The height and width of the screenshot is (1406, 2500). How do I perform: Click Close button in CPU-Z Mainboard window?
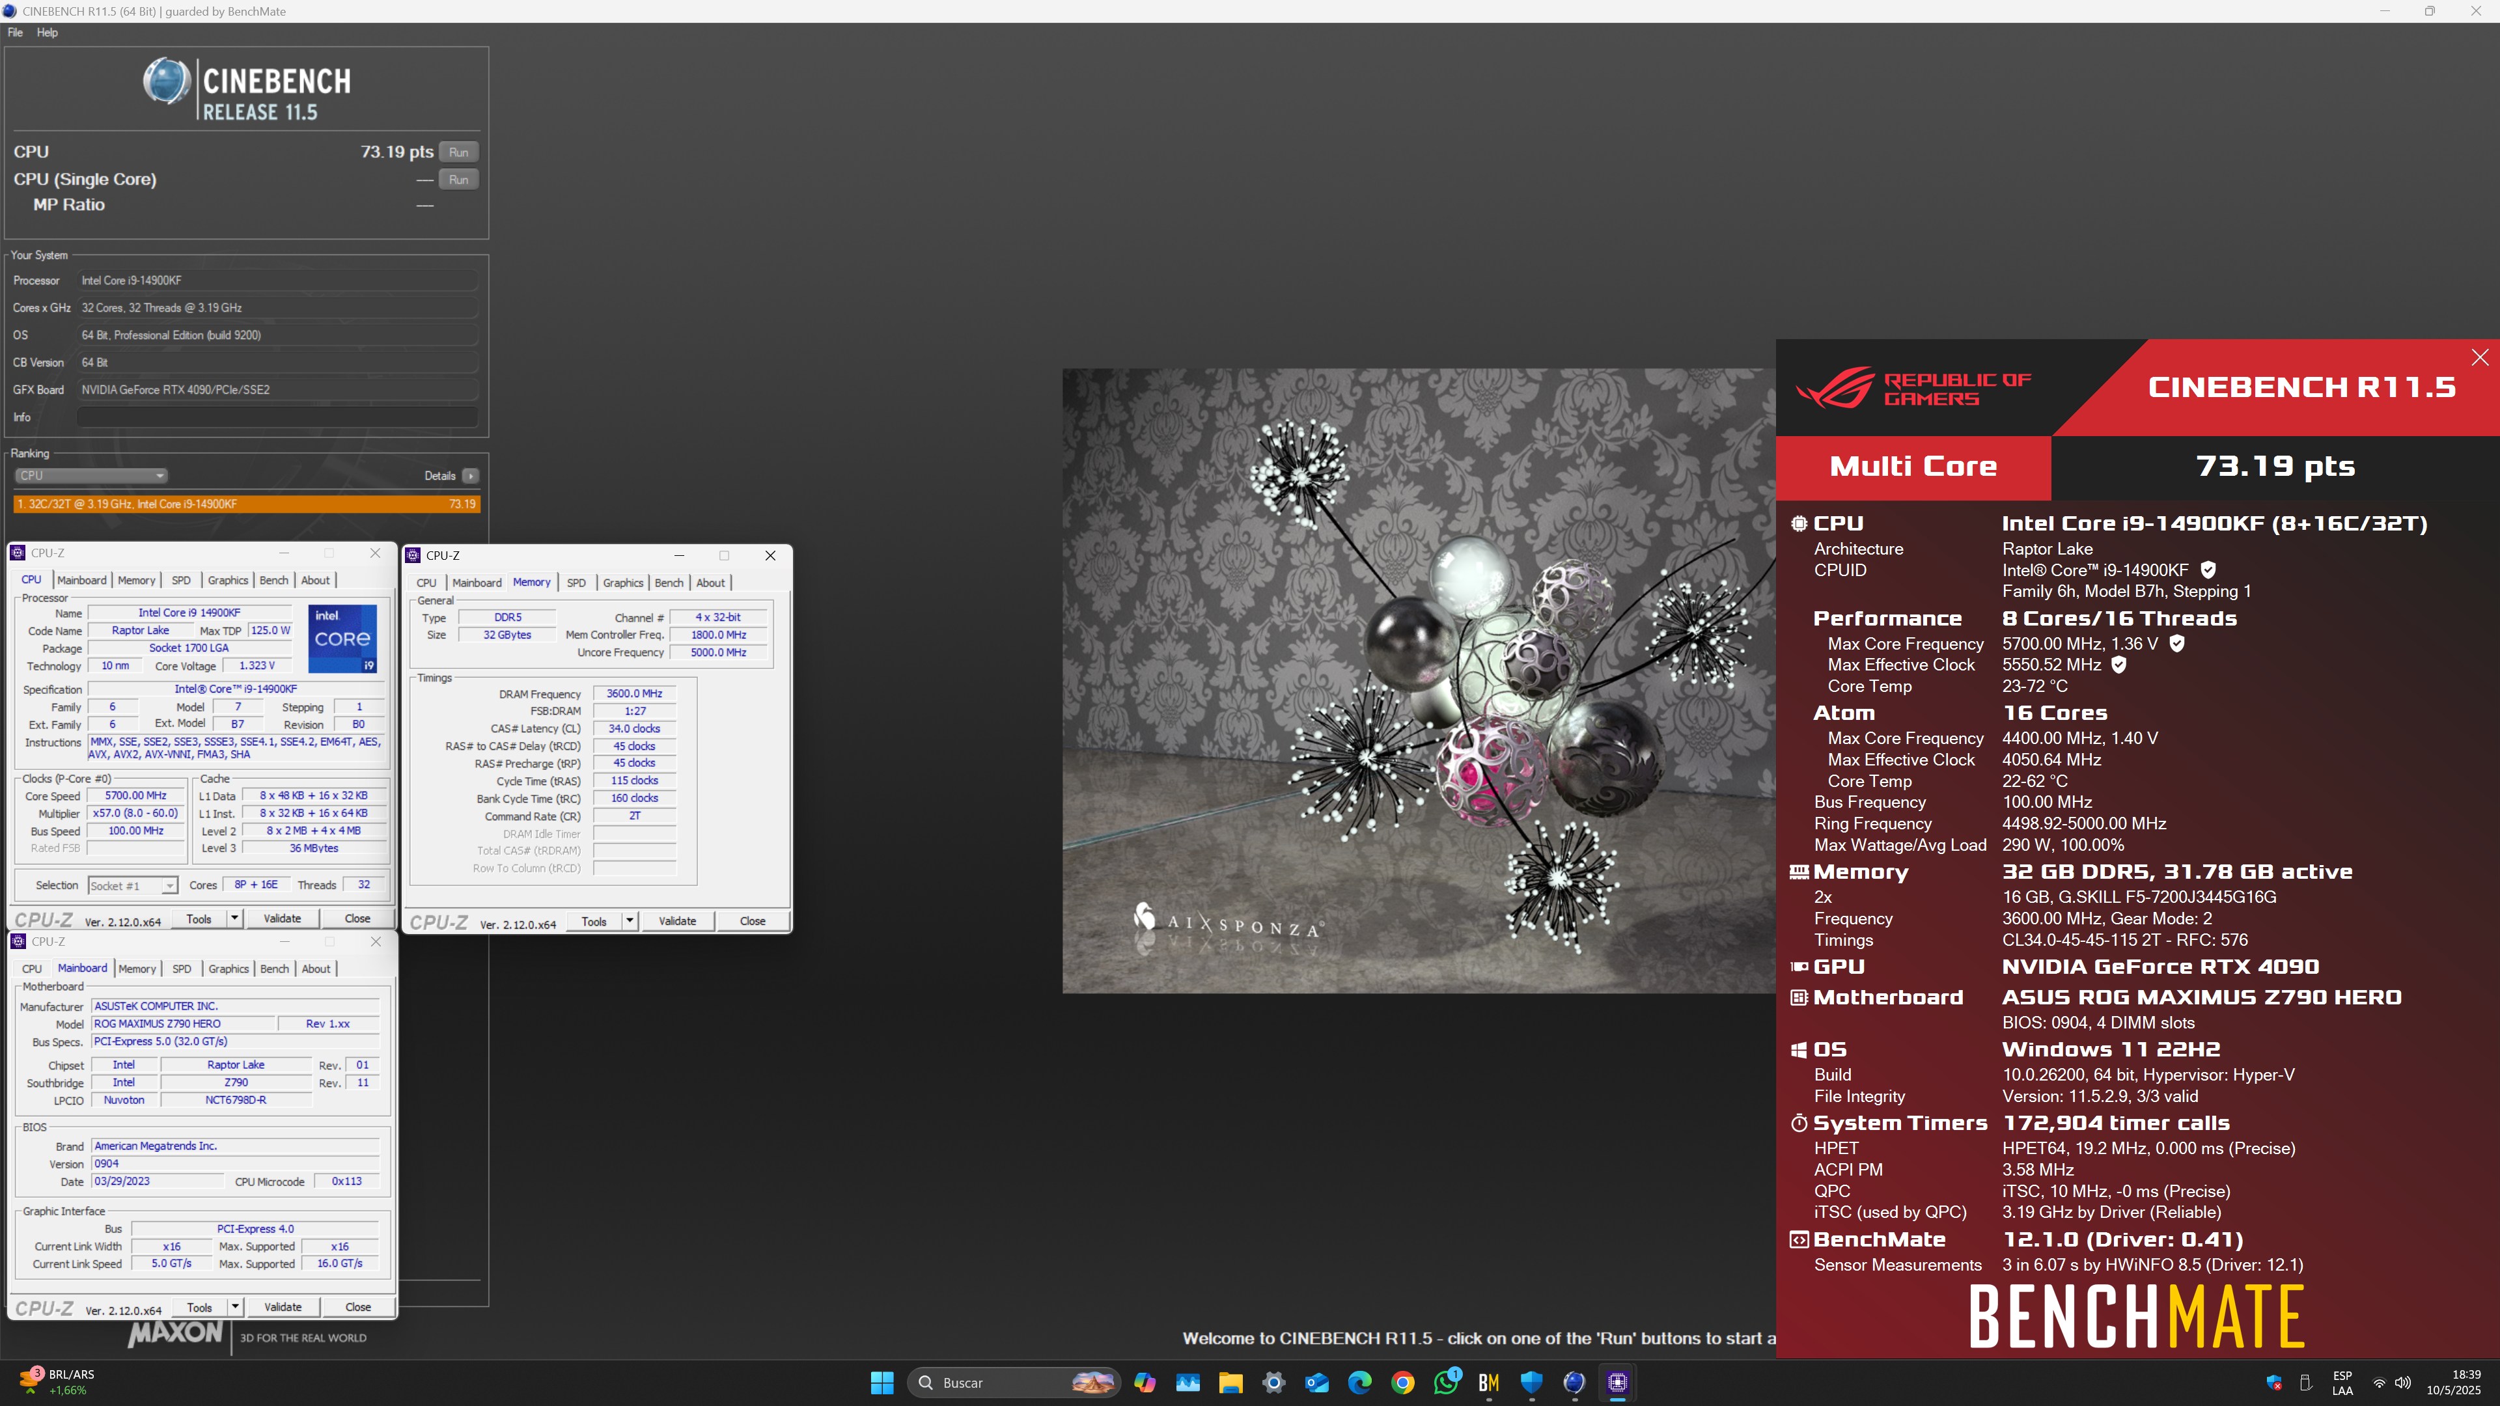358,1307
